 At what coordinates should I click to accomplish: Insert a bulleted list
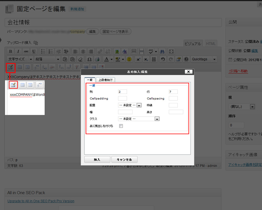coord(43,51)
